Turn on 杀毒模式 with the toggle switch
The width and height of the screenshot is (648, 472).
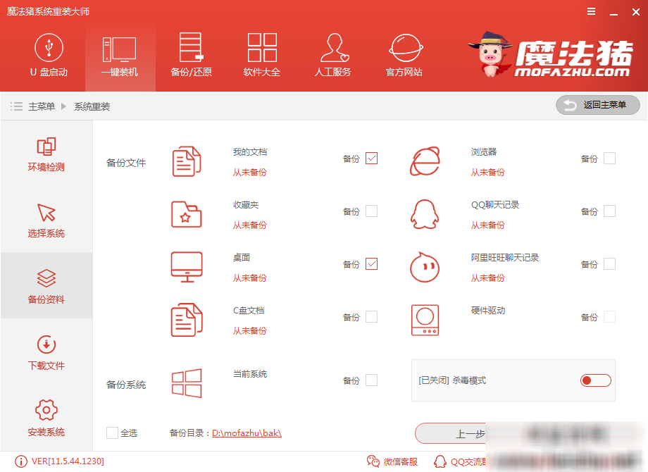(595, 380)
